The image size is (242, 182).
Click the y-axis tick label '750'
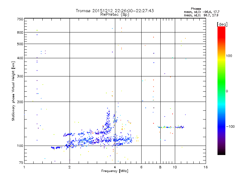point(20,19)
